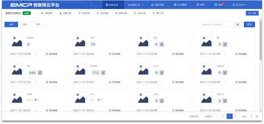Click the 全屏 fullscreen button

click(252, 13)
